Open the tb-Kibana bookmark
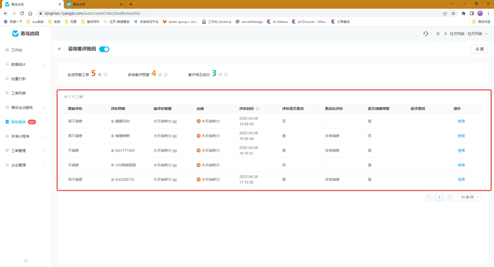This screenshot has height=267, width=494. pyautogui.click(x=277, y=22)
